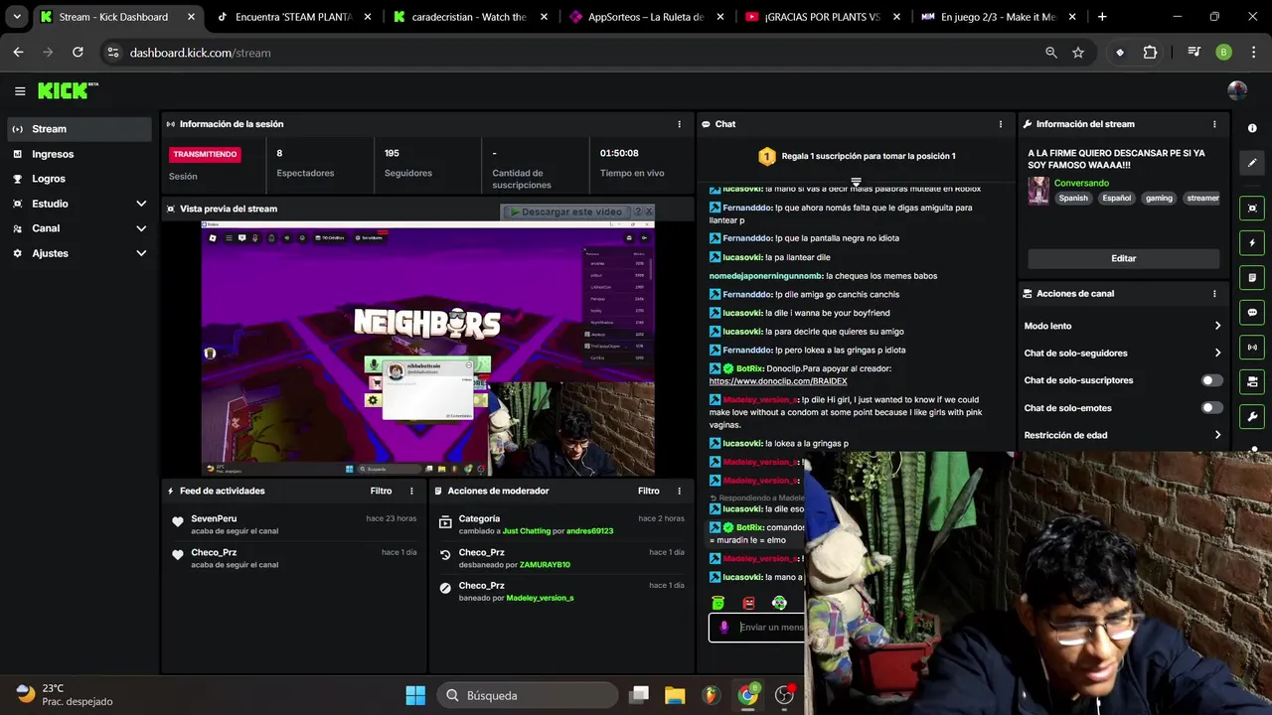Expand the Canal sidebar section
This screenshot has height=715, width=1272.
79,228
